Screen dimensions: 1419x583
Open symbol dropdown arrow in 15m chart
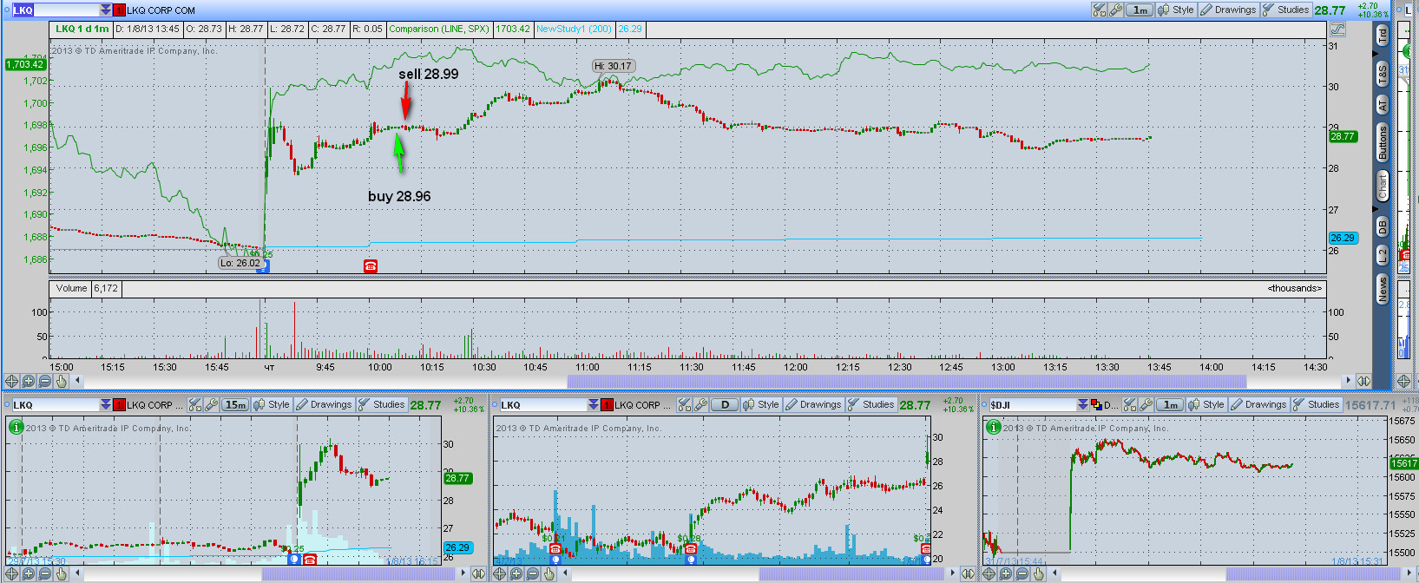(106, 405)
